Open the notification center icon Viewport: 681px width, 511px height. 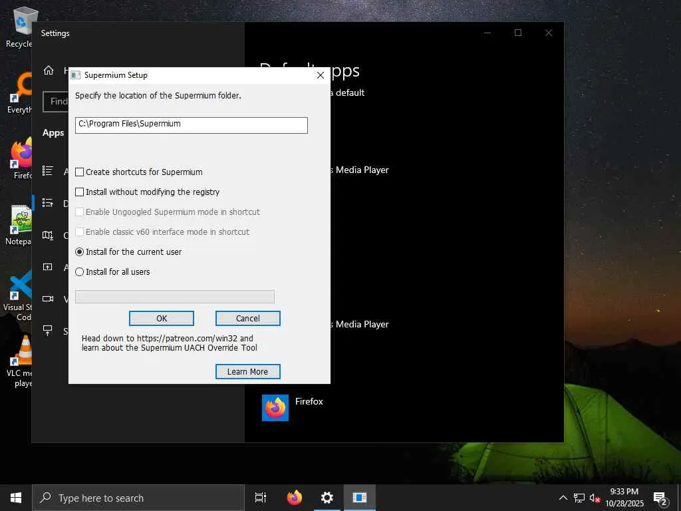tap(660, 498)
